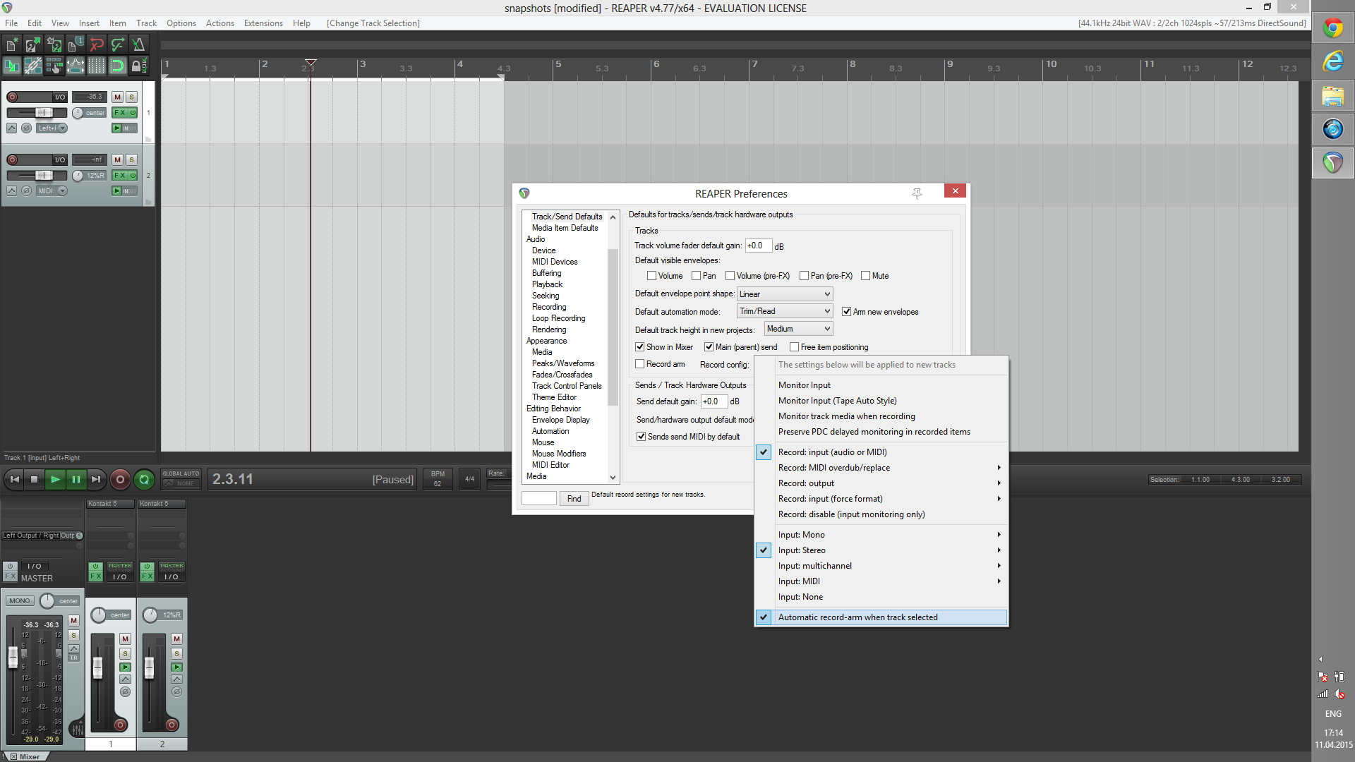Expand Record: MIDI overdub/replace submenu

point(881,468)
